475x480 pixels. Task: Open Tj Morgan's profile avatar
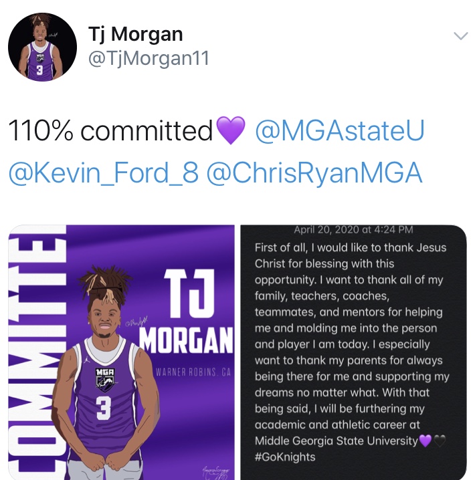(42, 47)
